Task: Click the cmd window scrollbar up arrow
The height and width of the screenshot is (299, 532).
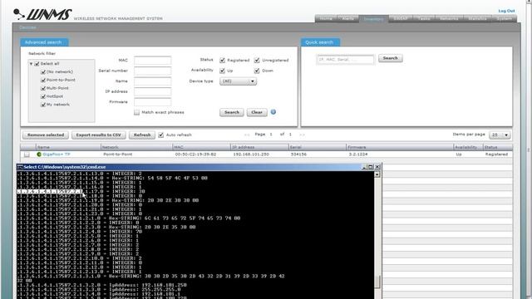Action: click(377, 174)
